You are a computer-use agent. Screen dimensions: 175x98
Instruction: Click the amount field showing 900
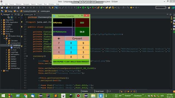pos(82,23)
